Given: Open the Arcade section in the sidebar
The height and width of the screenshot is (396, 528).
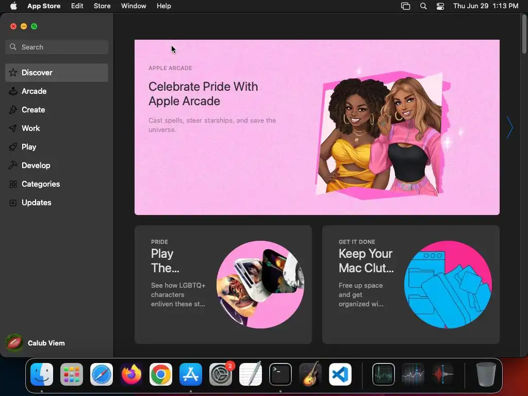Looking at the screenshot, I should tap(57, 91).
